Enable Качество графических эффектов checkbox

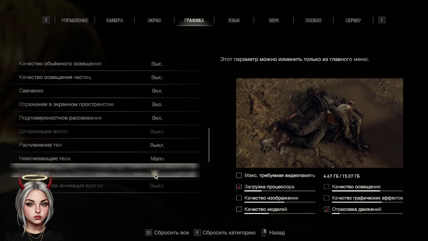tap(327, 198)
